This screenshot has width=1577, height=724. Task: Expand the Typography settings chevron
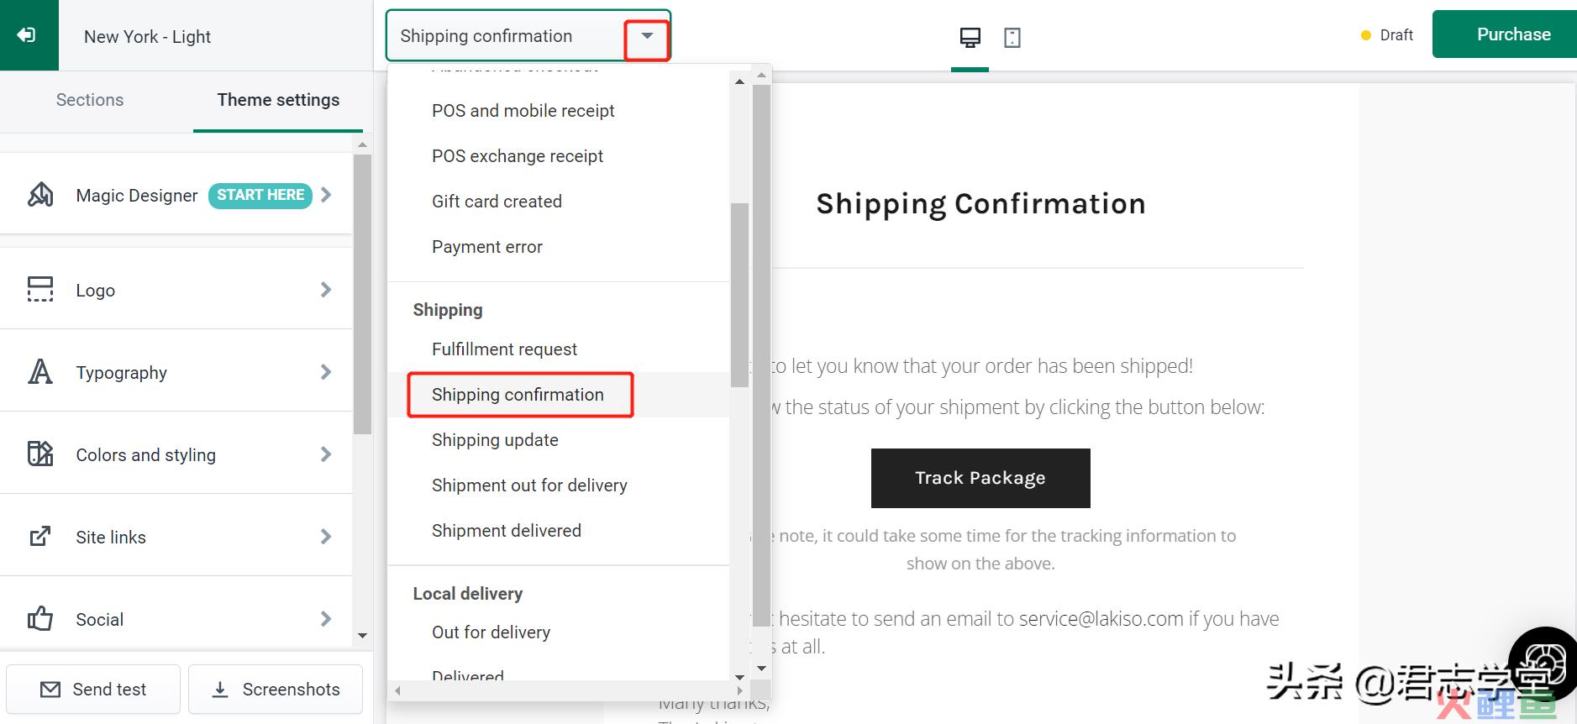click(326, 372)
